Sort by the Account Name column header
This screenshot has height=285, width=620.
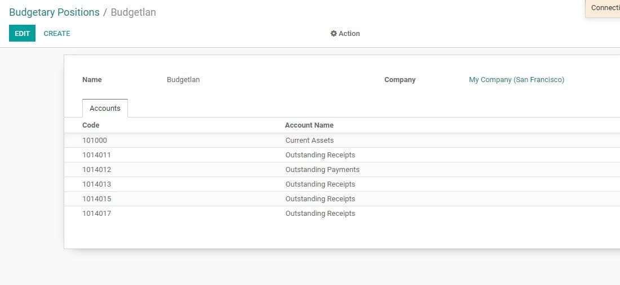309,125
